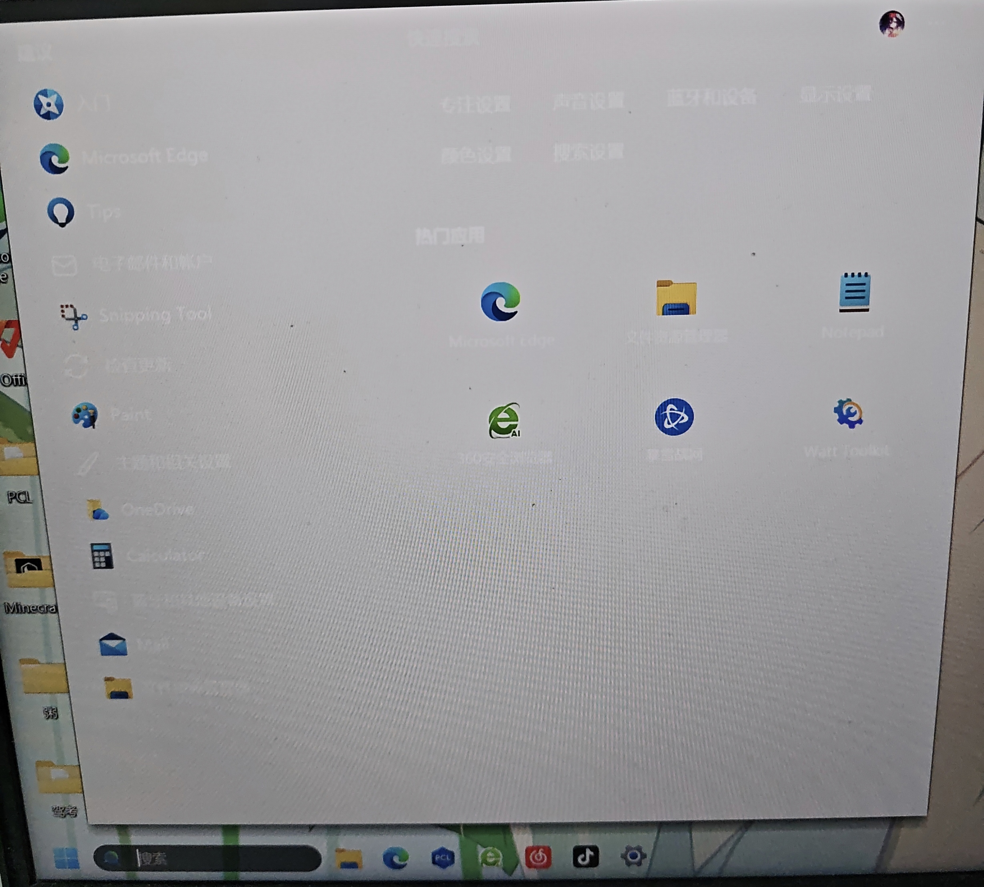Screen dimensions: 984x887
Task: Open 360 browser from the taskbar
Action: (x=490, y=857)
